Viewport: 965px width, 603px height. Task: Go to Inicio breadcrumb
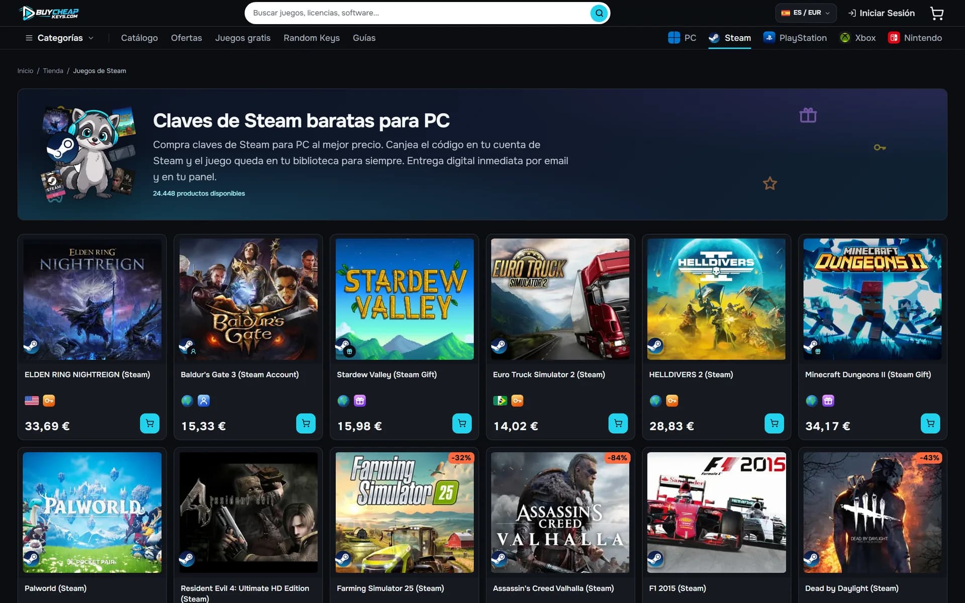(x=25, y=71)
